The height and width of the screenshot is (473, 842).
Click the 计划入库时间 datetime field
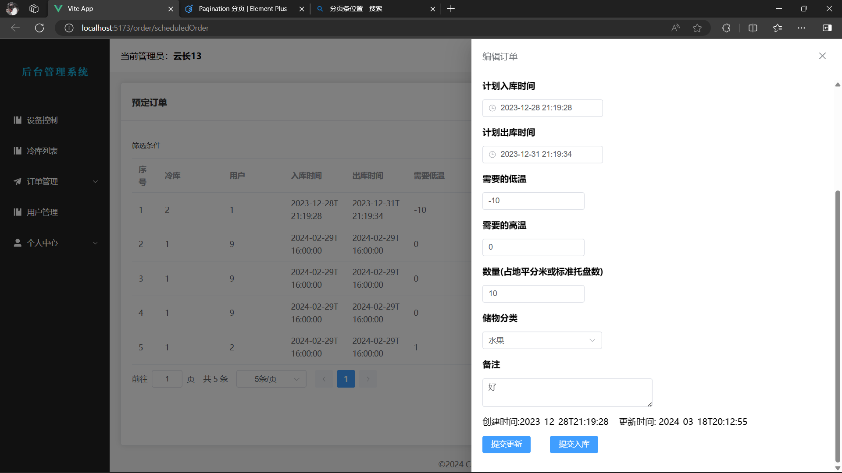tap(542, 108)
